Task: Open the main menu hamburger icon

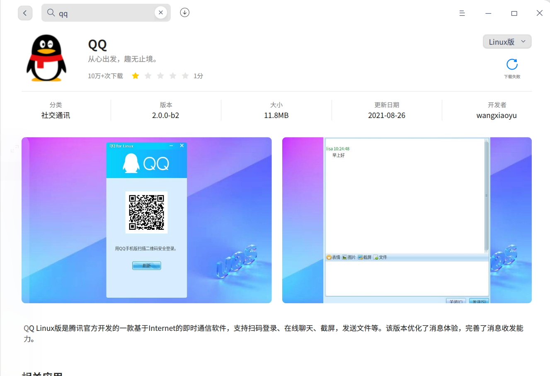Action: (462, 13)
